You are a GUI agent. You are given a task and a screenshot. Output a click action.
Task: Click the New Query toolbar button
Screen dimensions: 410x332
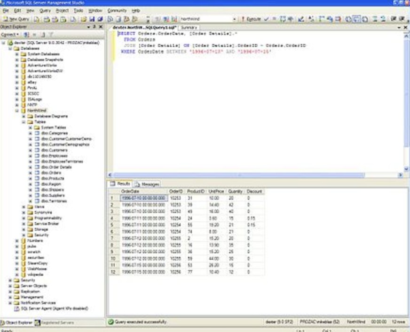coord(16,19)
